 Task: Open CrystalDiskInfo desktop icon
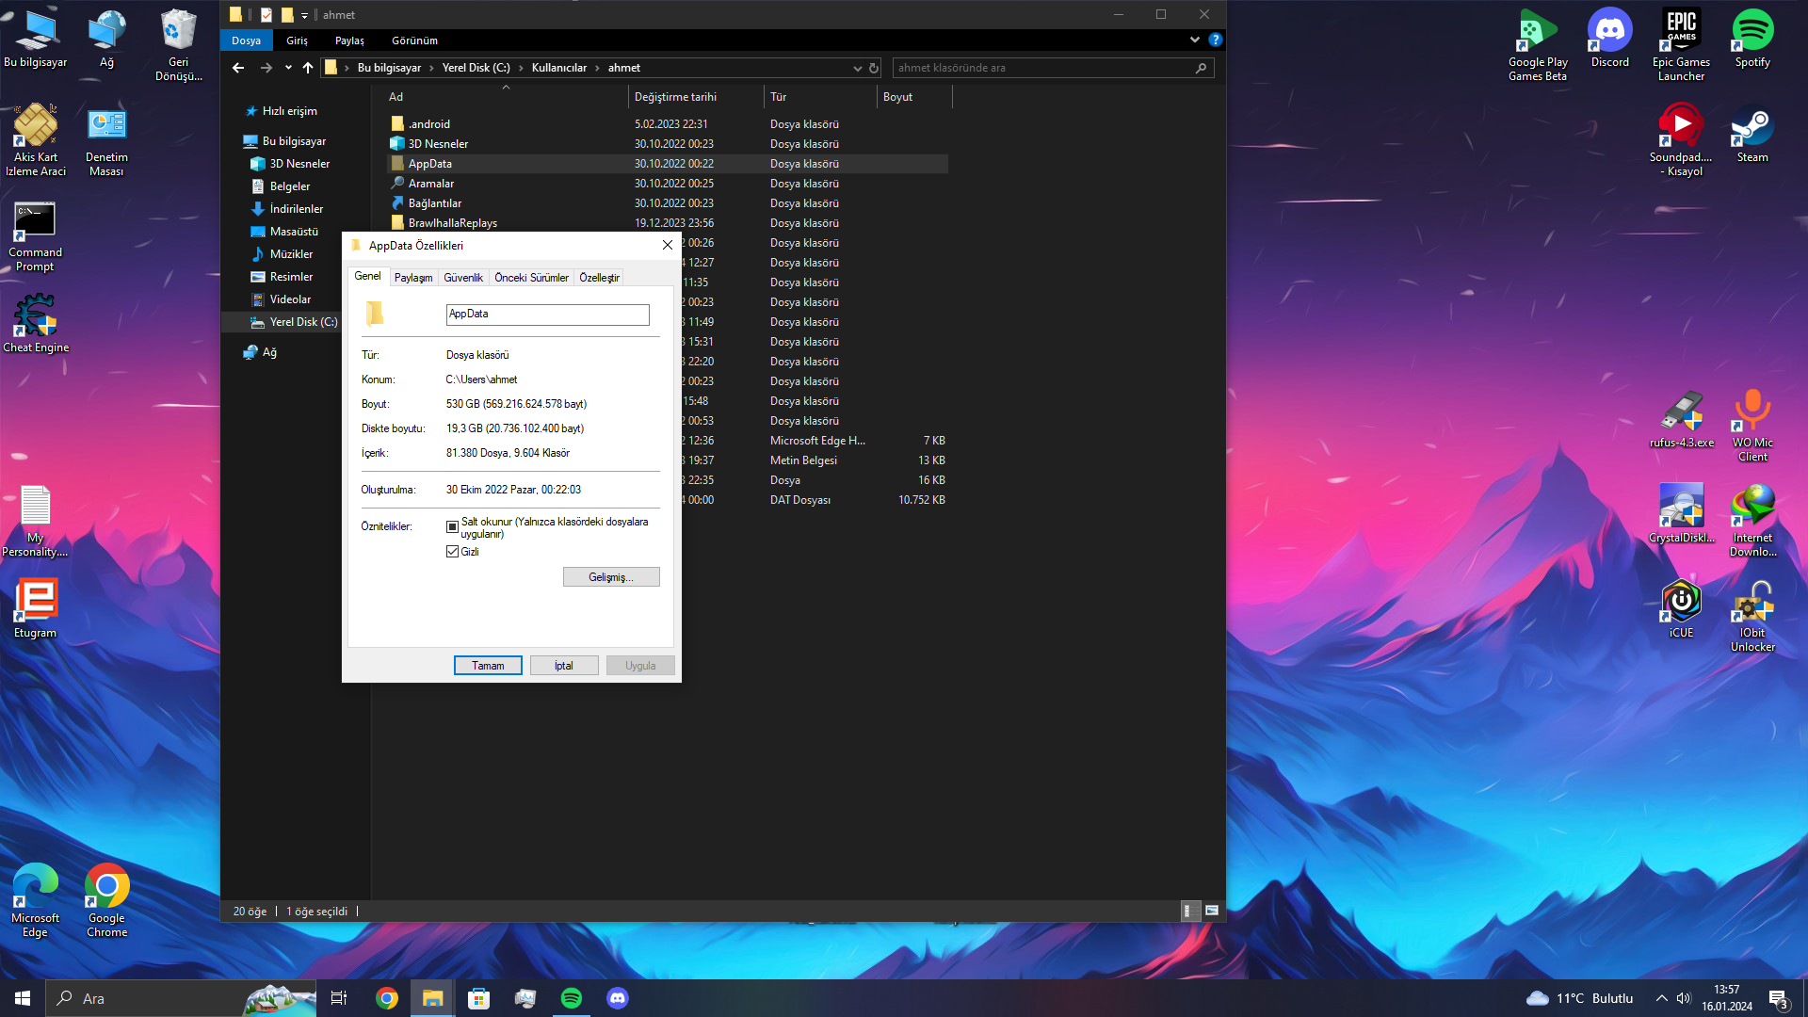[1681, 513]
